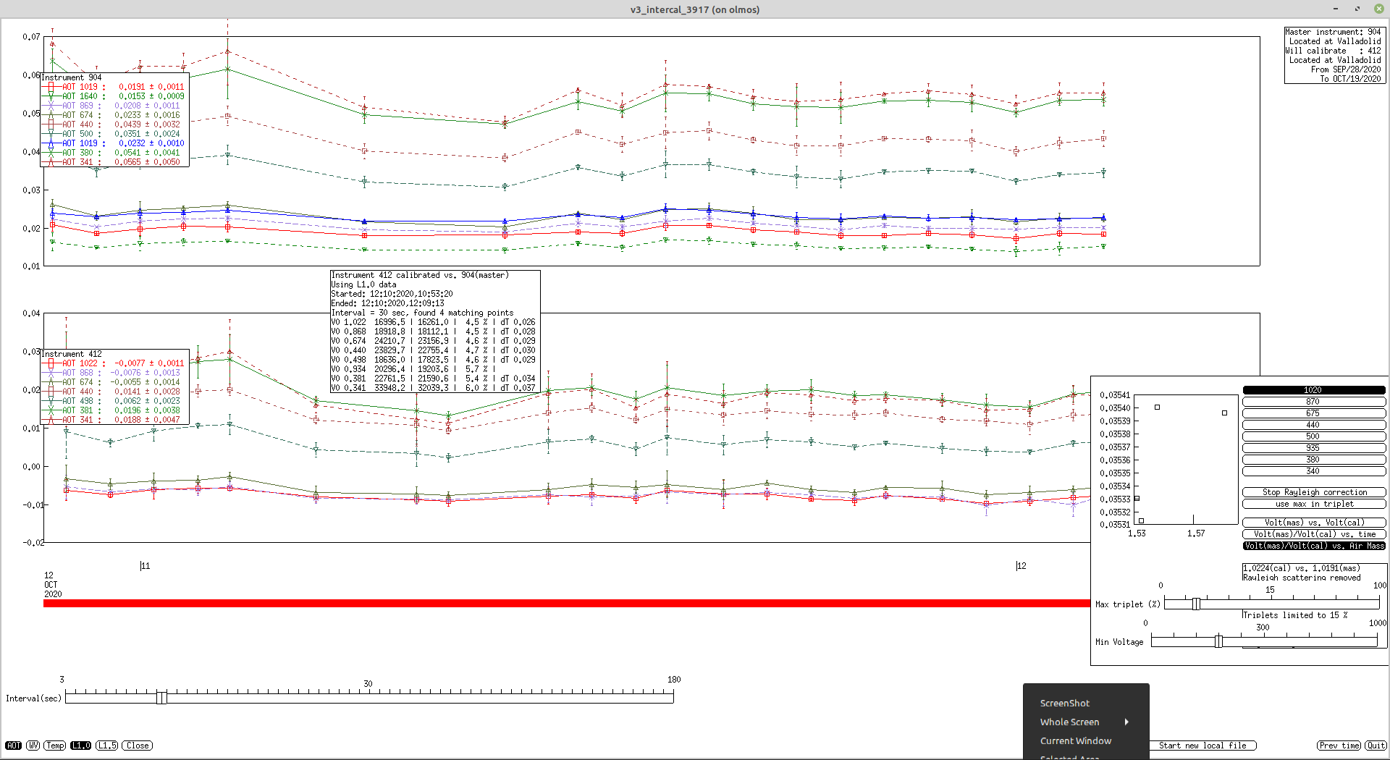Select the 500 wavelength channel button
1390x760 pixels.
point(1313,436)
